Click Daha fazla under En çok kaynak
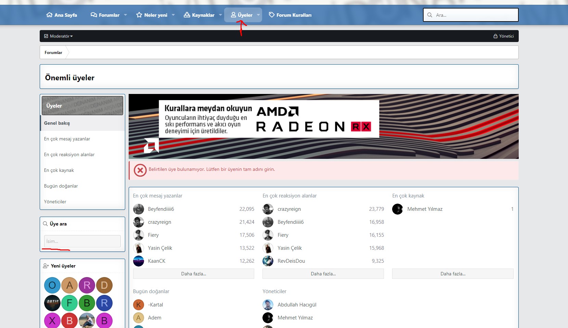Screen dimensions: 568x328 click(453, 274)
